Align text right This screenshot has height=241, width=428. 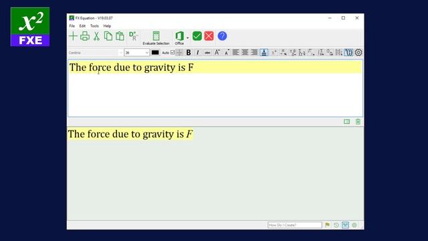pos(254,52)
